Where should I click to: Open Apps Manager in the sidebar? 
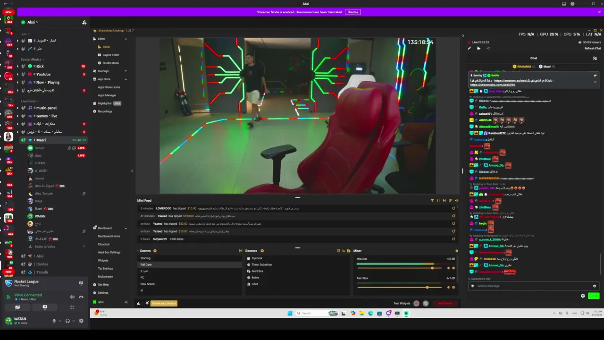[x=107, y=95]
